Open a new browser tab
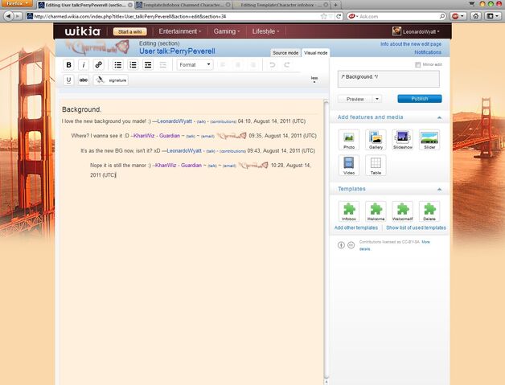This screenshot has height=385, width=505. point(335,5)
